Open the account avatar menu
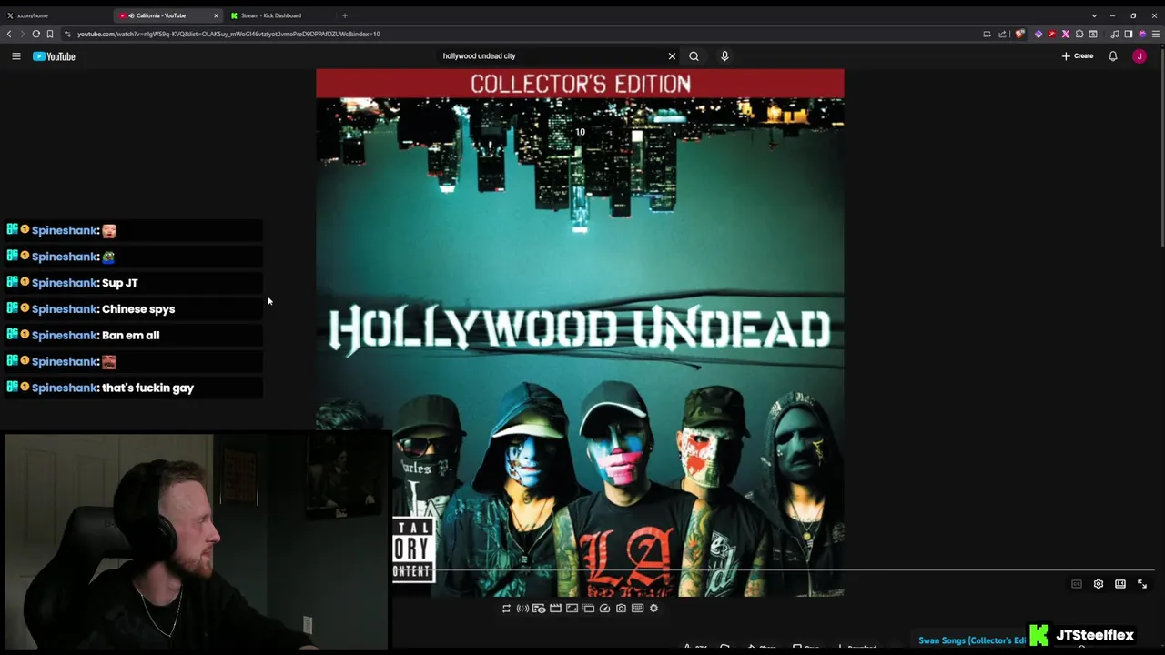This screenshot has height=655, width=1165. (x=1140, y=56)
